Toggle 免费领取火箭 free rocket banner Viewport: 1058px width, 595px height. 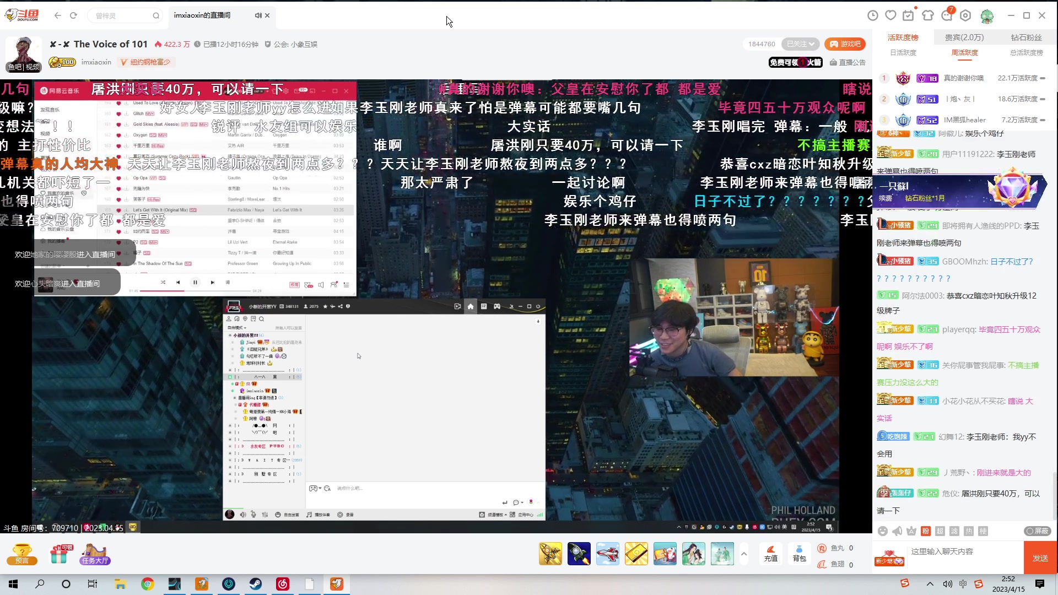click(795, 63)
